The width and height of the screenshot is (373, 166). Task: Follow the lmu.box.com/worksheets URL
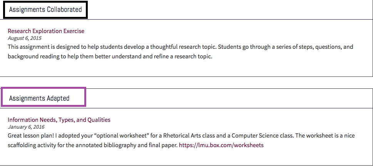[221, 145]
